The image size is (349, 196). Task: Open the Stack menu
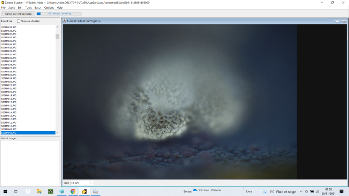tap(12, 8)
